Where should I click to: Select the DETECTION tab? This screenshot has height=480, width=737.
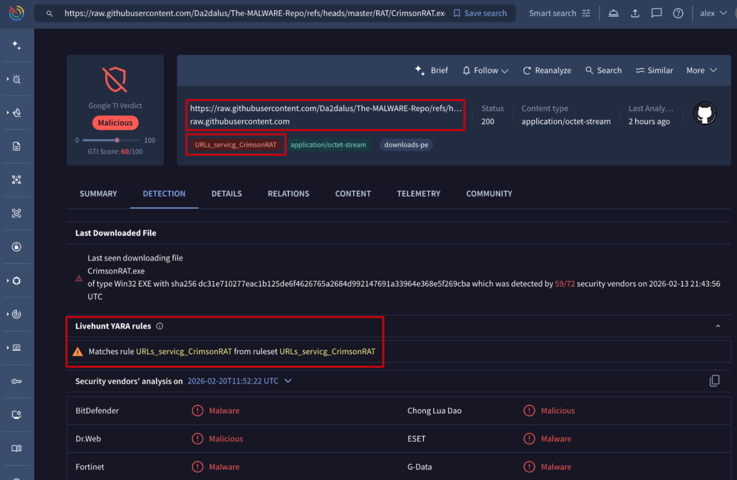164,194
